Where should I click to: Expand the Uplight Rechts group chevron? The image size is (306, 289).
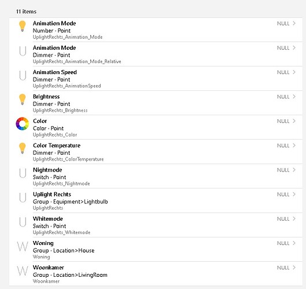[294, 194]
